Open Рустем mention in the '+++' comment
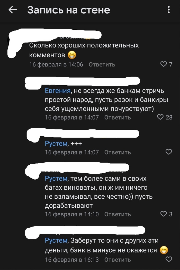 pos(56,143)
